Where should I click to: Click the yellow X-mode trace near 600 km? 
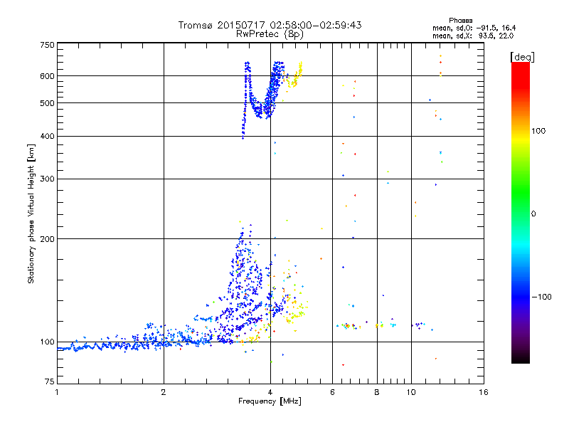(294, 77)
